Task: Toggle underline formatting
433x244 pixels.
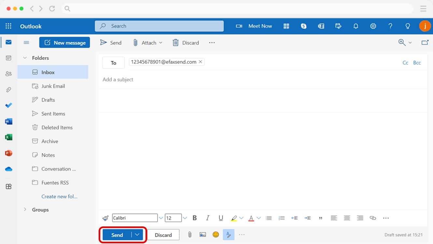Action: point(221,218)
